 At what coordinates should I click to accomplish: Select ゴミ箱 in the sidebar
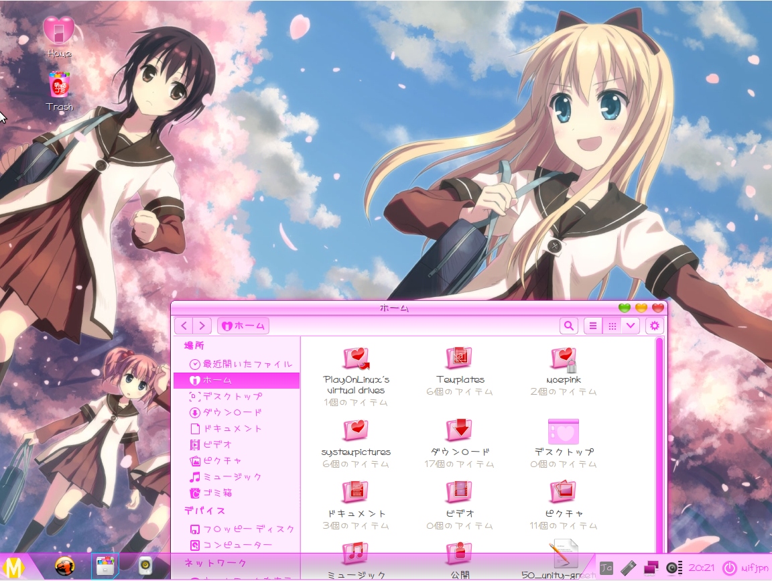click(x=237, y=493)
